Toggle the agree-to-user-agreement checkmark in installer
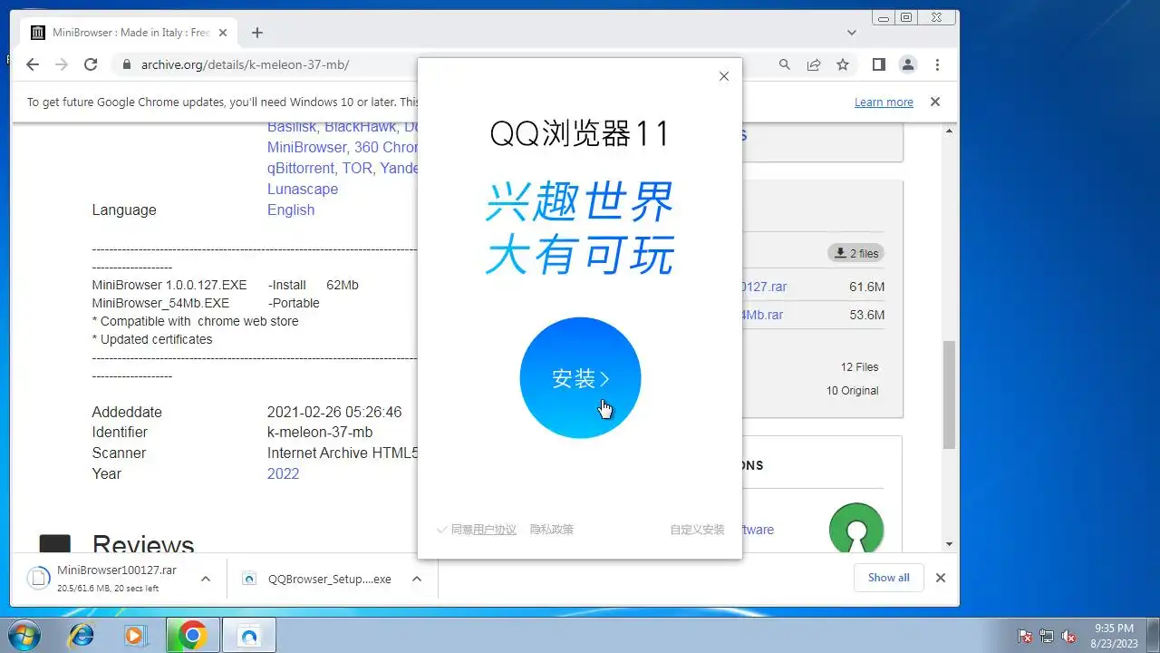 click(x=442, y=530)
